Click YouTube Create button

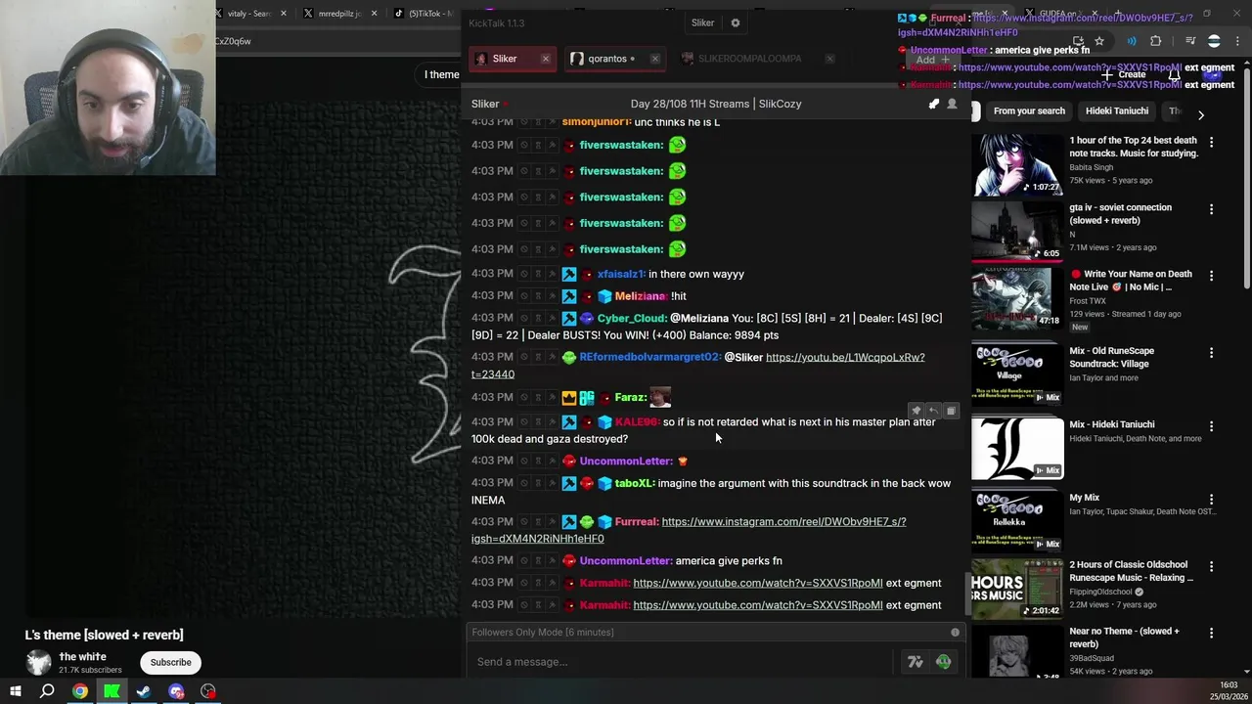(1124, 75)
